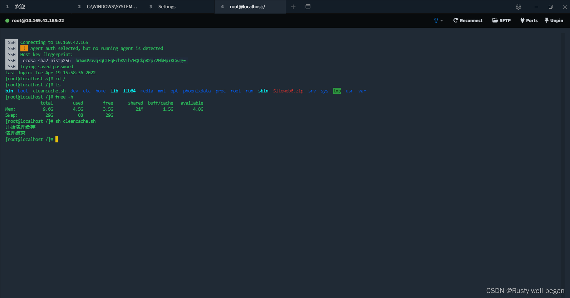Switch to the C:\WINDOWS\SYSTEM... tab
Image resolution: width=570 pixels, height=298 pixels.
[x=107, y=7]
